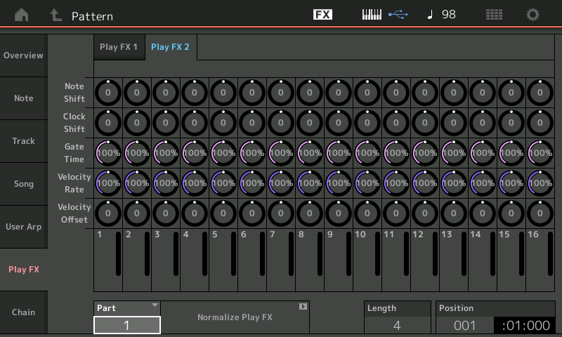The image size is (562, 337).
Task: Open the Overview side tab
Action: (24, 55)
